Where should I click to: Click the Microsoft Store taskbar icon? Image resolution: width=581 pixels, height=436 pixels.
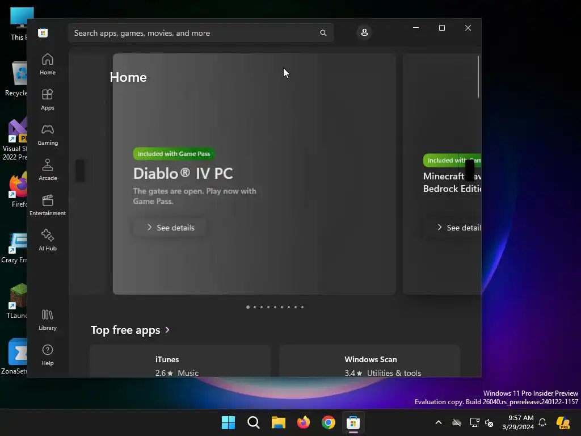point(353,422)
